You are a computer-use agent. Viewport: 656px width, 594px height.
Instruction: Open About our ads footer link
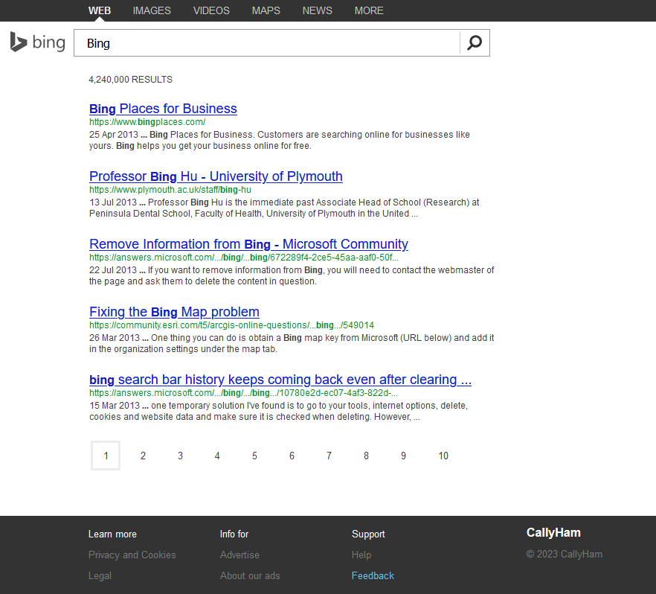pos(250,575)
